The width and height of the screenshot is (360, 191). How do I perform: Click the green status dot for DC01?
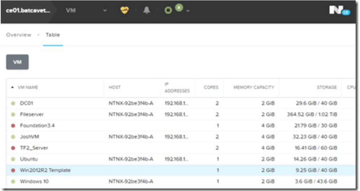[x=13, y=103]
